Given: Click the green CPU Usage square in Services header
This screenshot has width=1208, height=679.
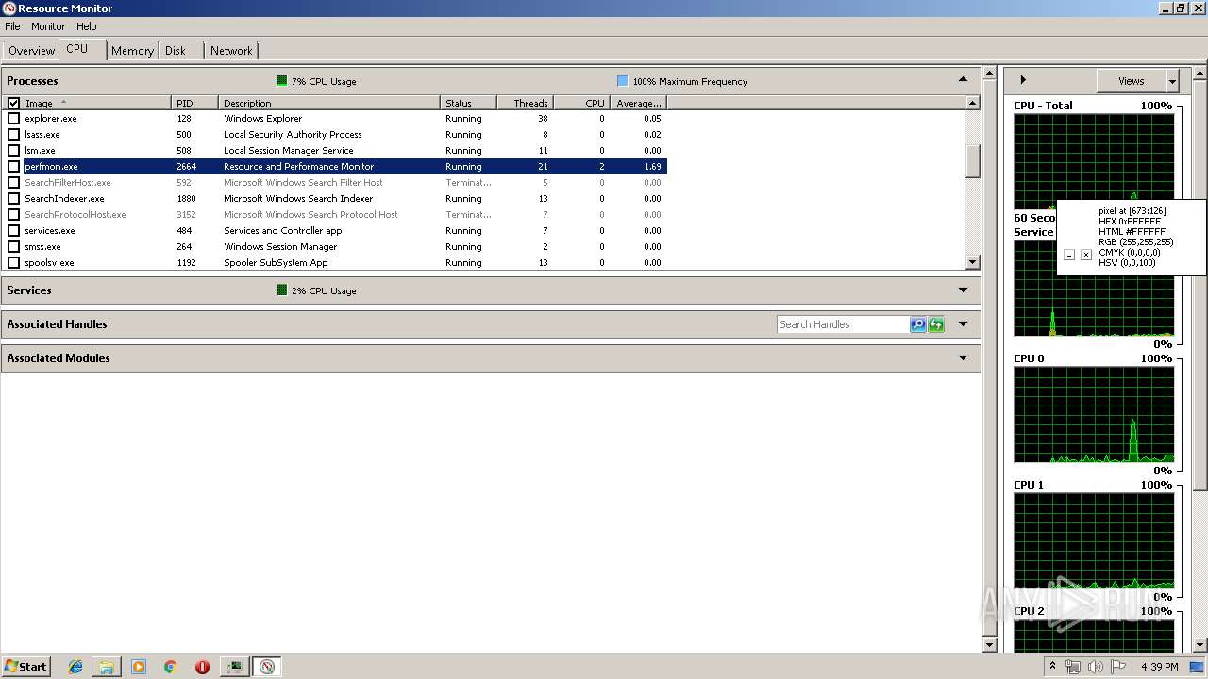Looking at the screenshot, I should click(x=281, y=290).
